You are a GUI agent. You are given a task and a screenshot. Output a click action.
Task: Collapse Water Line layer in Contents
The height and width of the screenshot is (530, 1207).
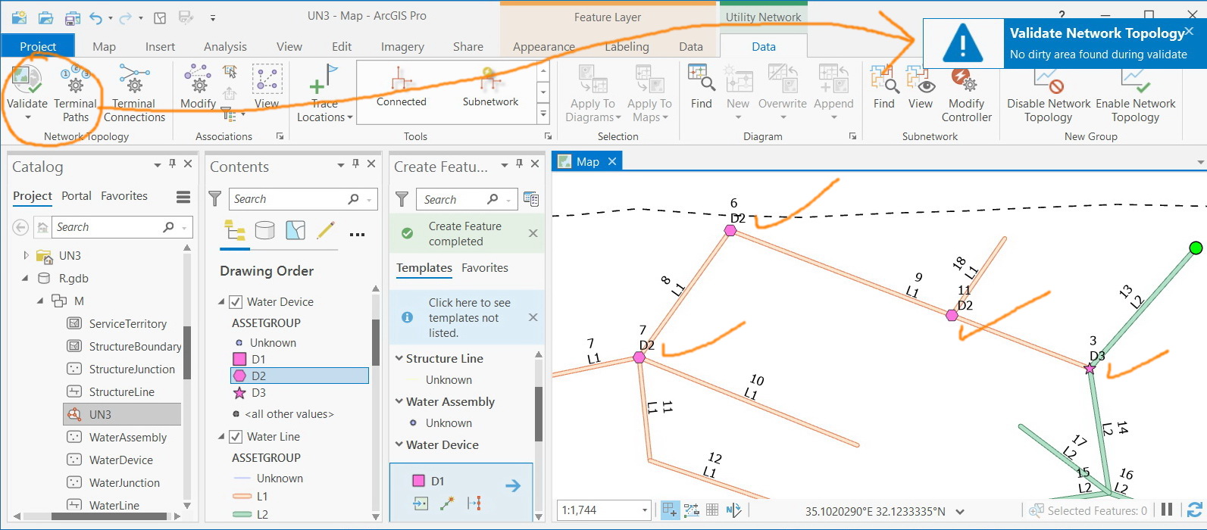point(221,436)
